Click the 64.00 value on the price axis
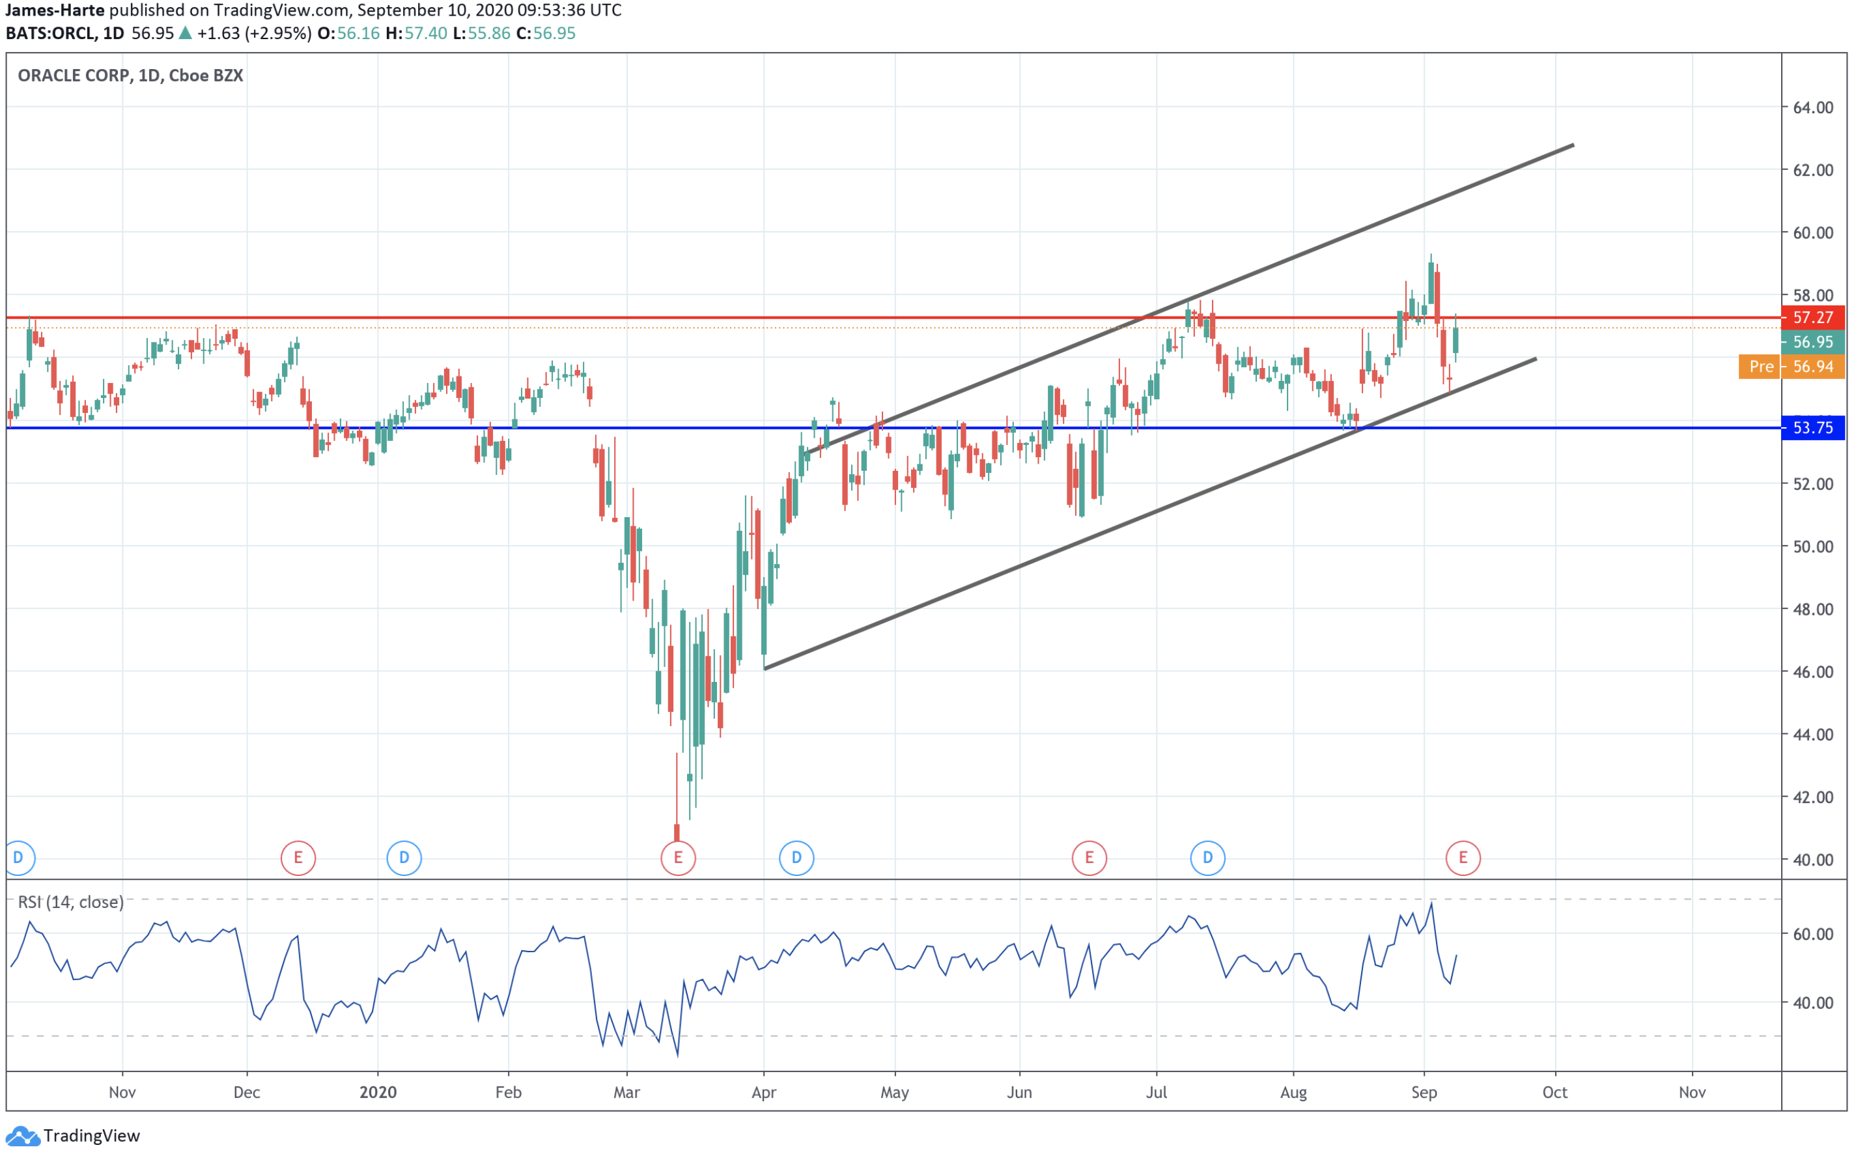This screenshot has height=1158, width=1856. point(1812,107)
